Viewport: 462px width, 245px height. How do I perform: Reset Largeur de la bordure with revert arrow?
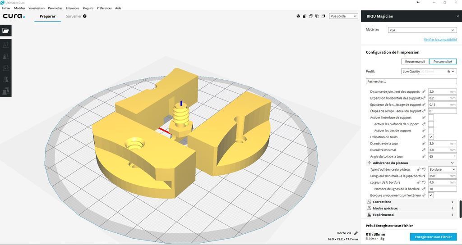pos(424,182)
